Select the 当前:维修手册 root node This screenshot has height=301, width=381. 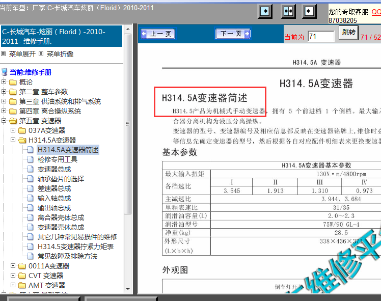pyautogui.click(x=31, y=72)
